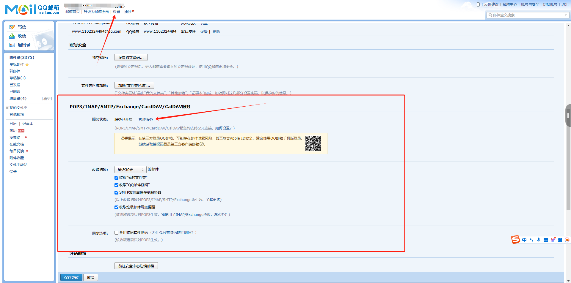This screenshot has width=571, height=283.
Task: Uncheck 收取"我的文件夹" checkbox
Action: point(117,178)
